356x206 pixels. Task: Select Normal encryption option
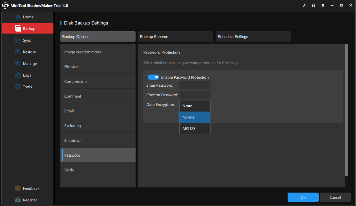click(x=195, y=117)
